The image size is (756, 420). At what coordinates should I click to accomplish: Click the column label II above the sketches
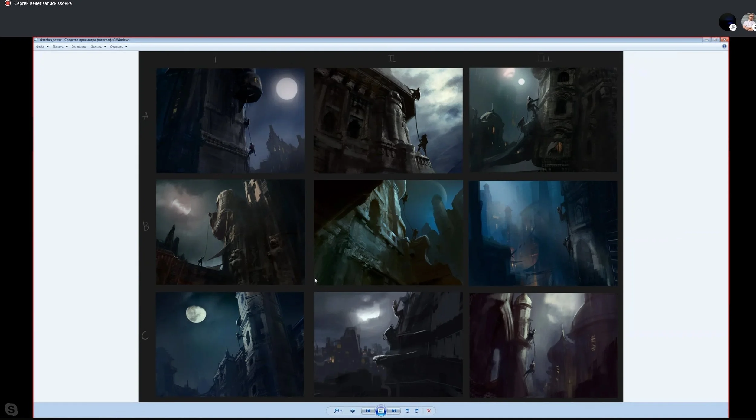pos(392,58)
